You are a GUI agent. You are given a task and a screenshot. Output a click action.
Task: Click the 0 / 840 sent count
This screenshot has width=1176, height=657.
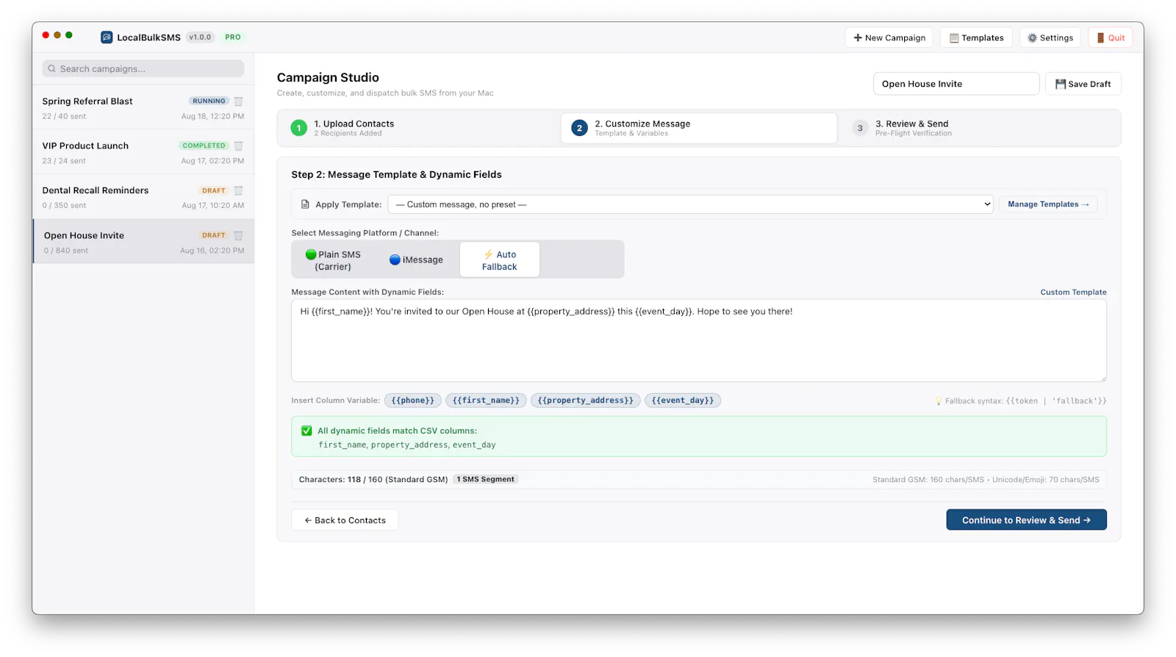point(66,251)
